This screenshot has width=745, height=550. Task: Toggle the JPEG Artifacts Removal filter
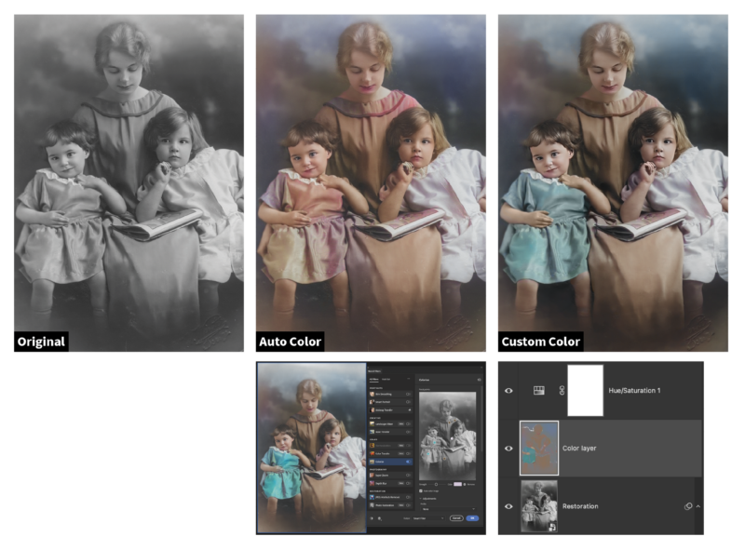[x=408, y=497]
